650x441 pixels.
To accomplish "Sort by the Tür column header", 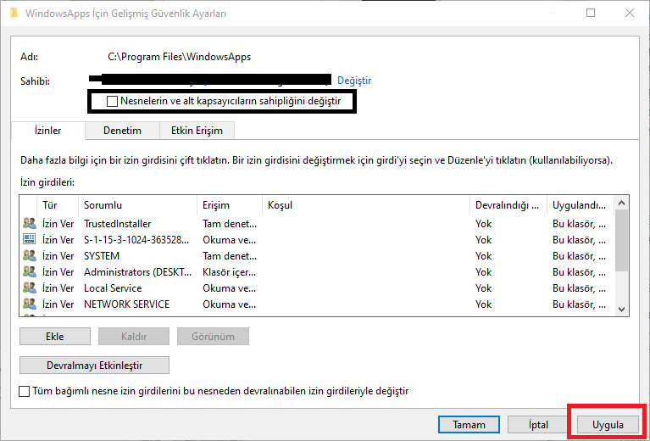I will (58, 205).
